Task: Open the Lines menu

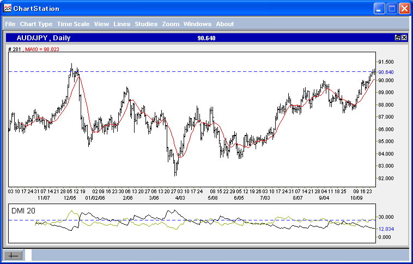Action: point(122,24)
